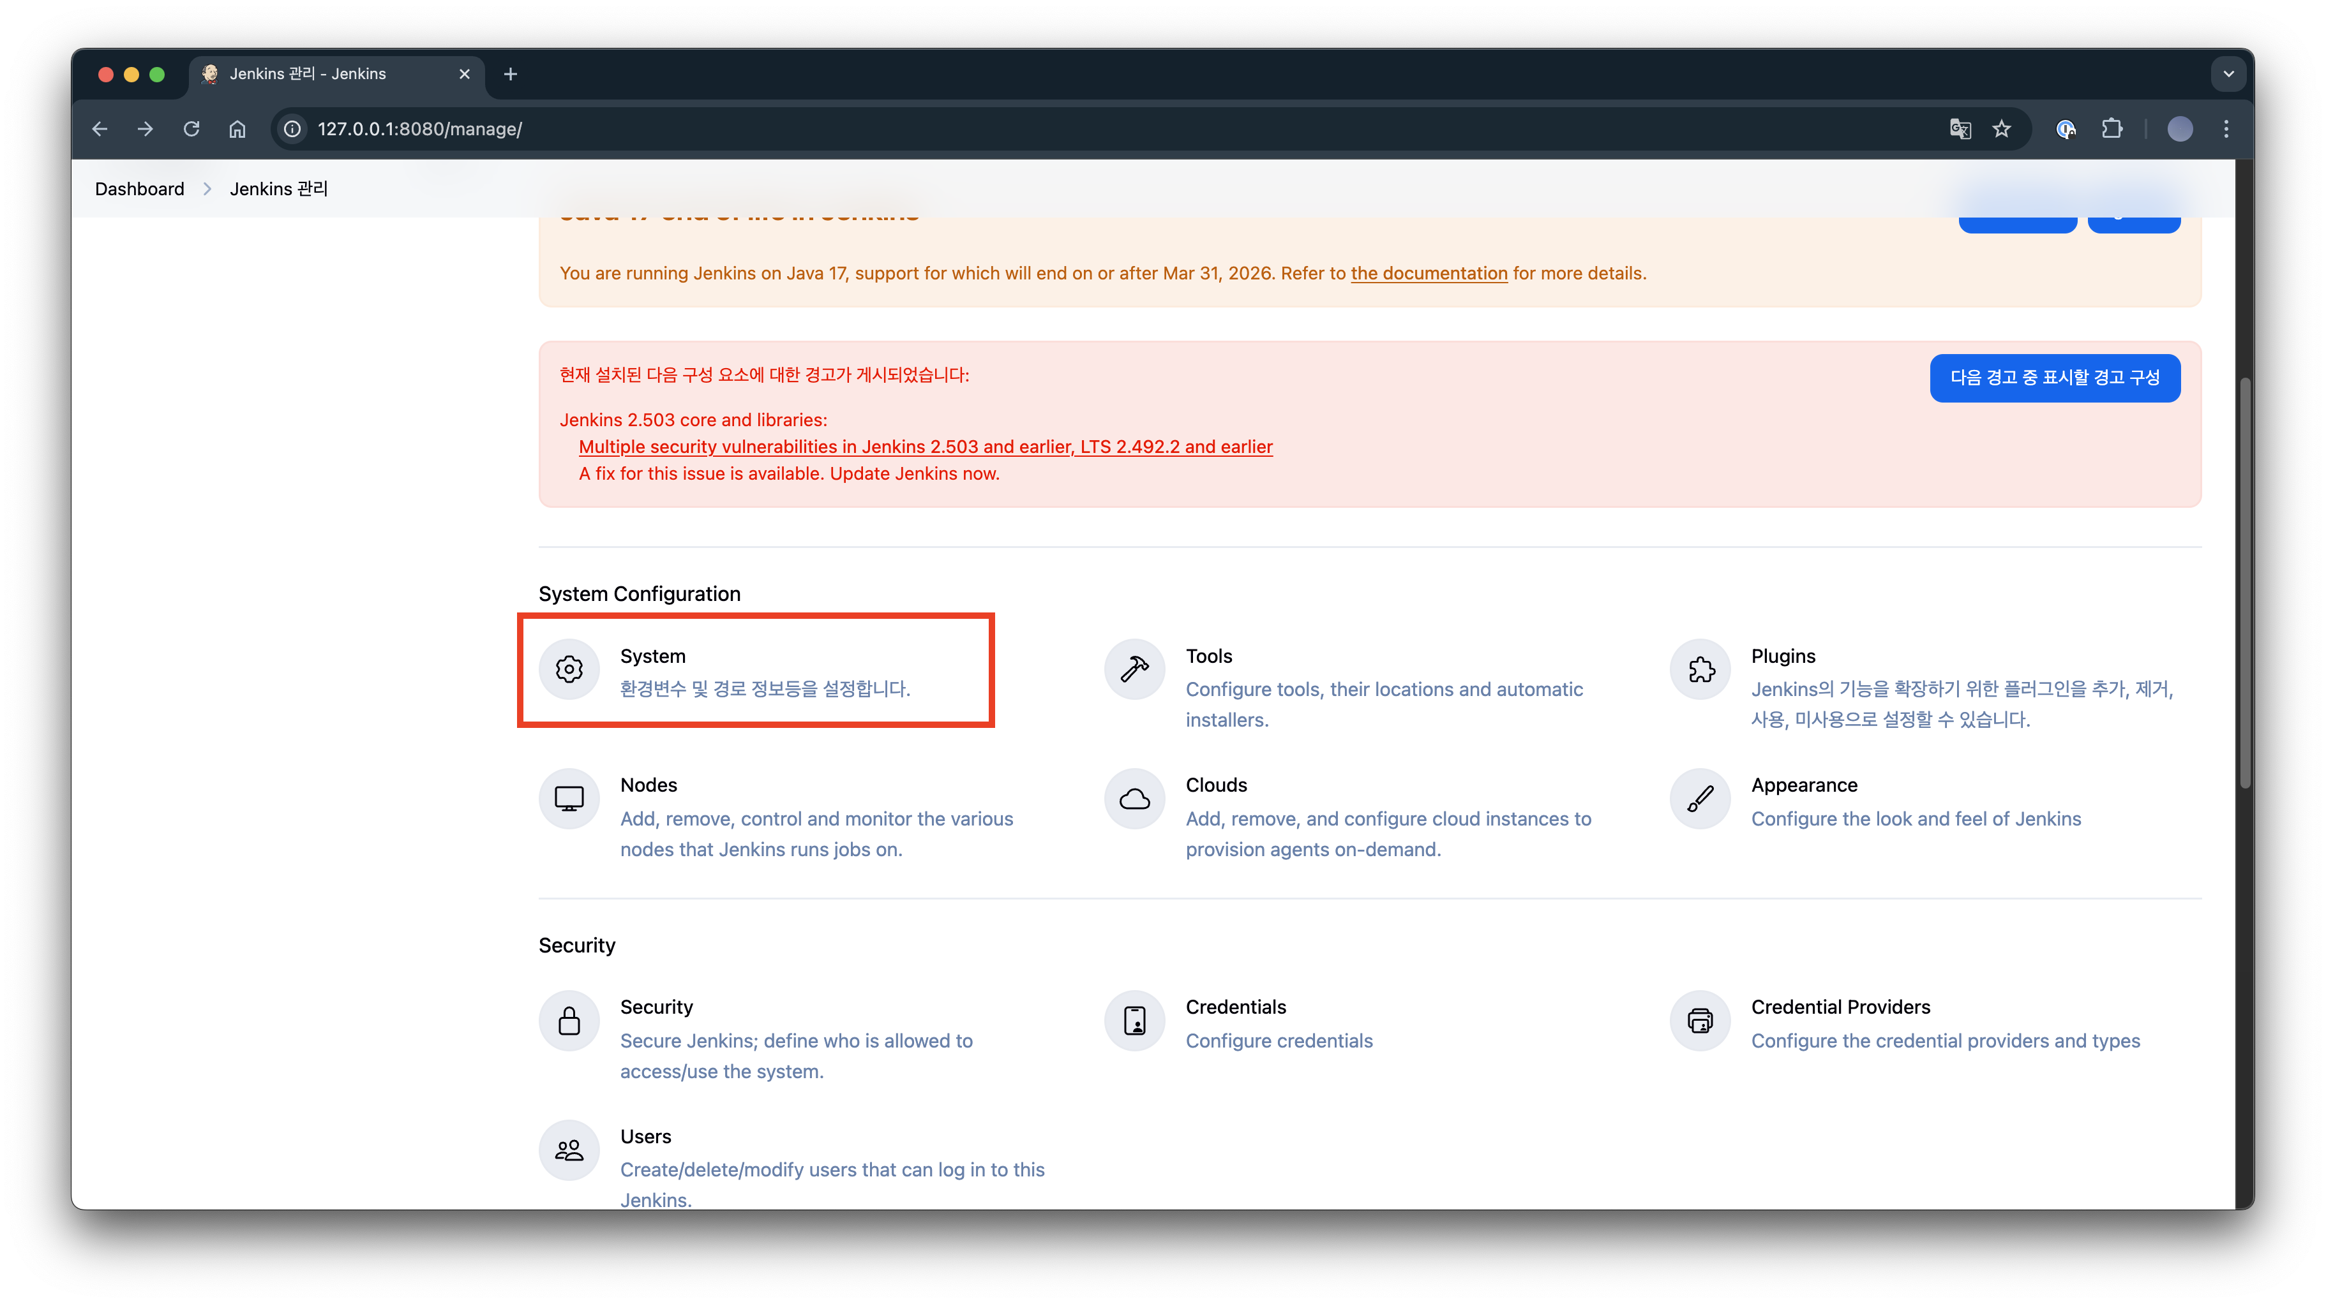This screenshot has width=2326, height=1304.
Task: Click the Appearance paintbrush icon
Action: coord(1700,799)
